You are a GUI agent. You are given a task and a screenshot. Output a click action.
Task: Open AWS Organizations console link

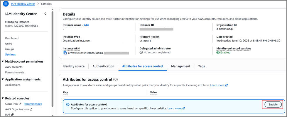(17, 109)
